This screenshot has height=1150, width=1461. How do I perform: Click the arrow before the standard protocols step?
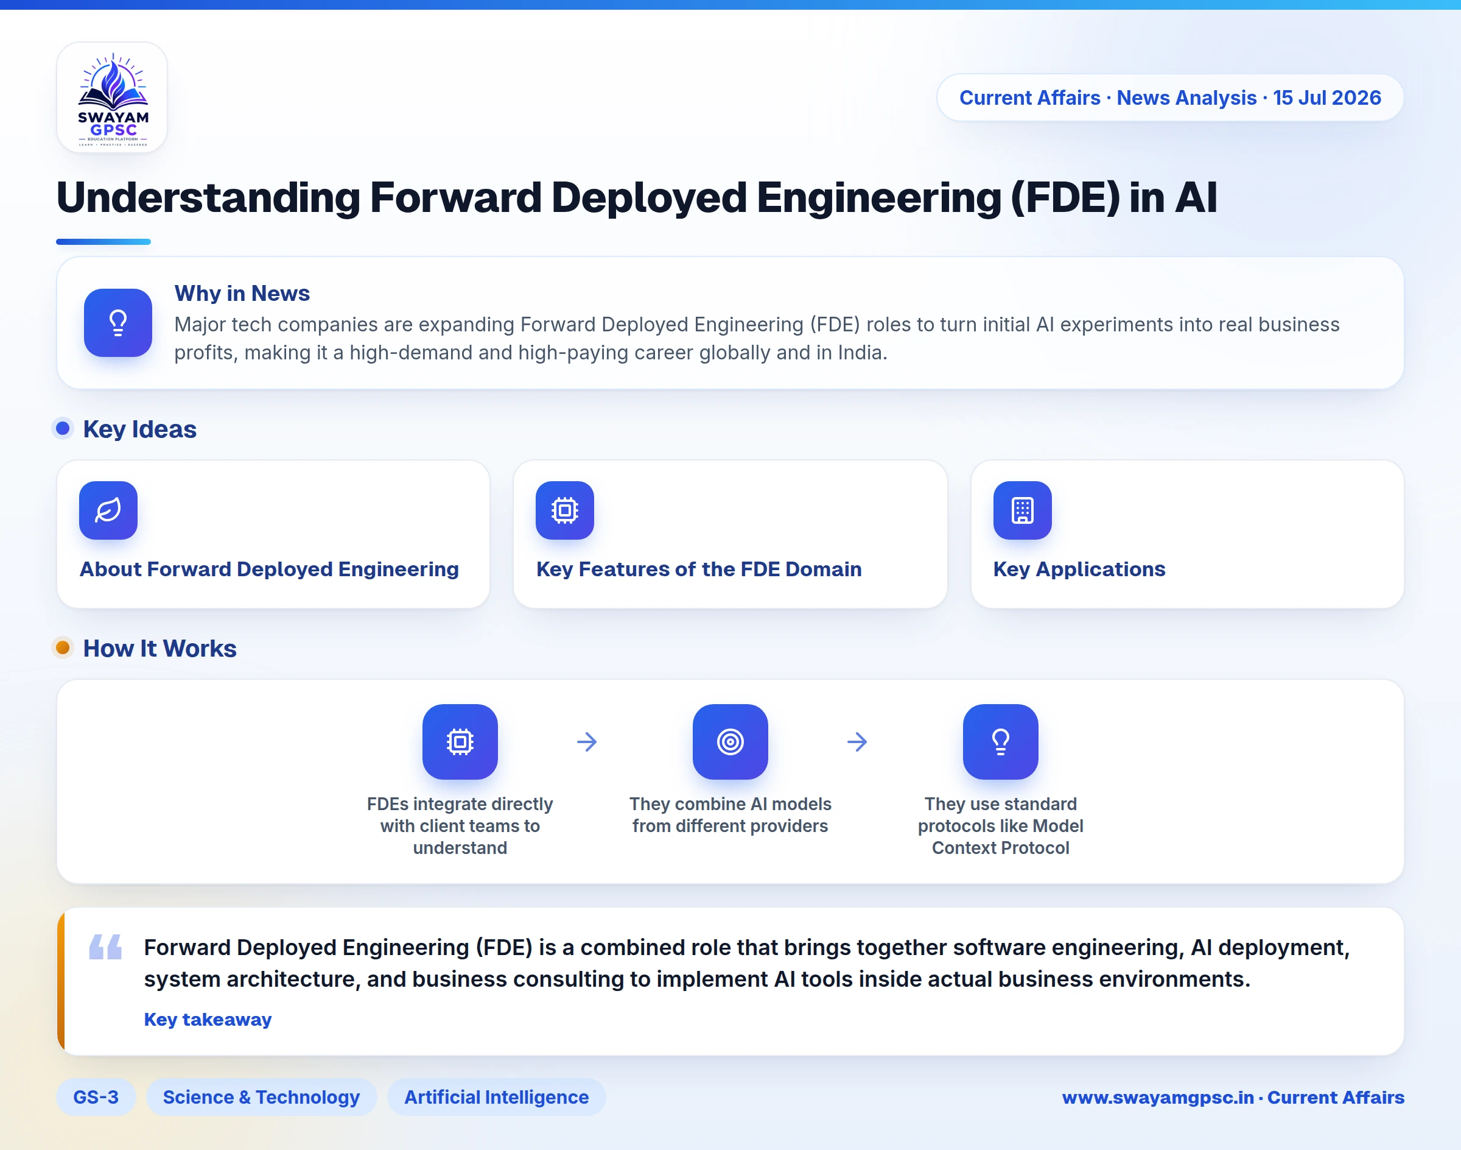click(857, 742)
